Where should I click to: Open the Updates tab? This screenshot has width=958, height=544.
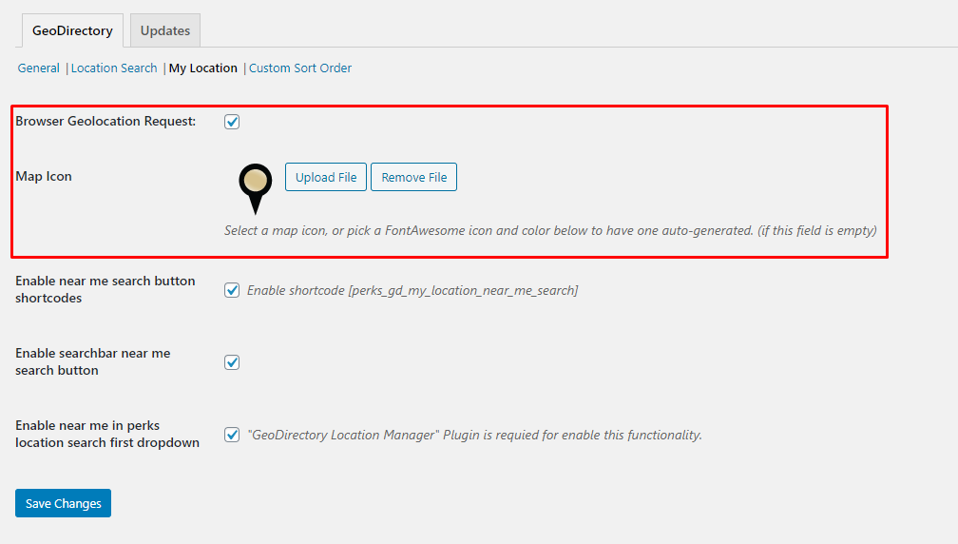point(165,30)
